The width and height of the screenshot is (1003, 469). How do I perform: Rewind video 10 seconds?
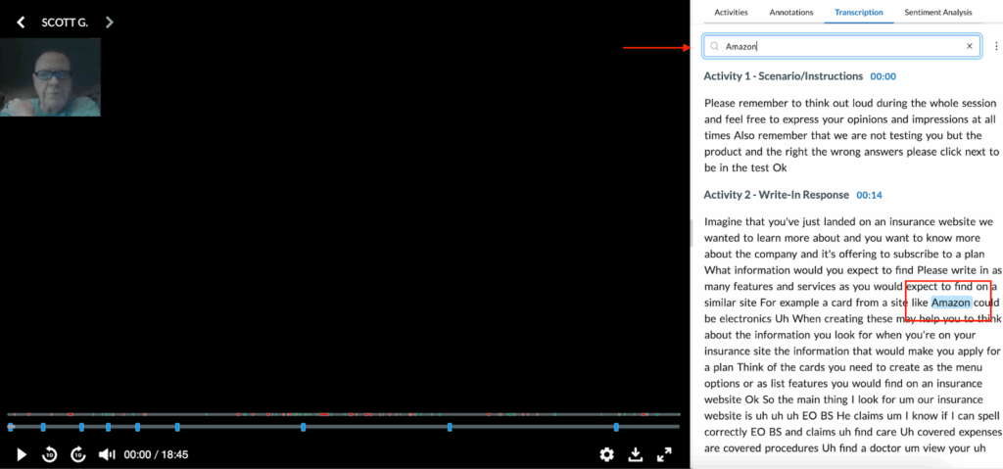click(x=50, y=454)
